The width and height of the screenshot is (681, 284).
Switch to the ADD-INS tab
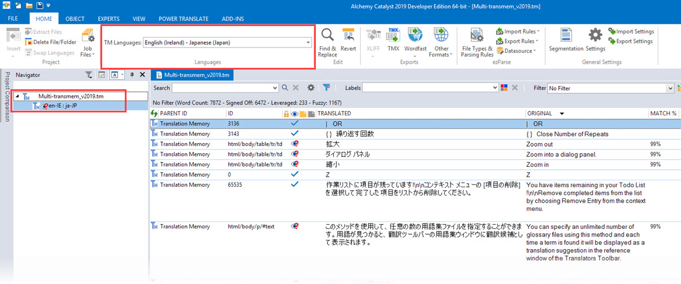click(232, 19)
